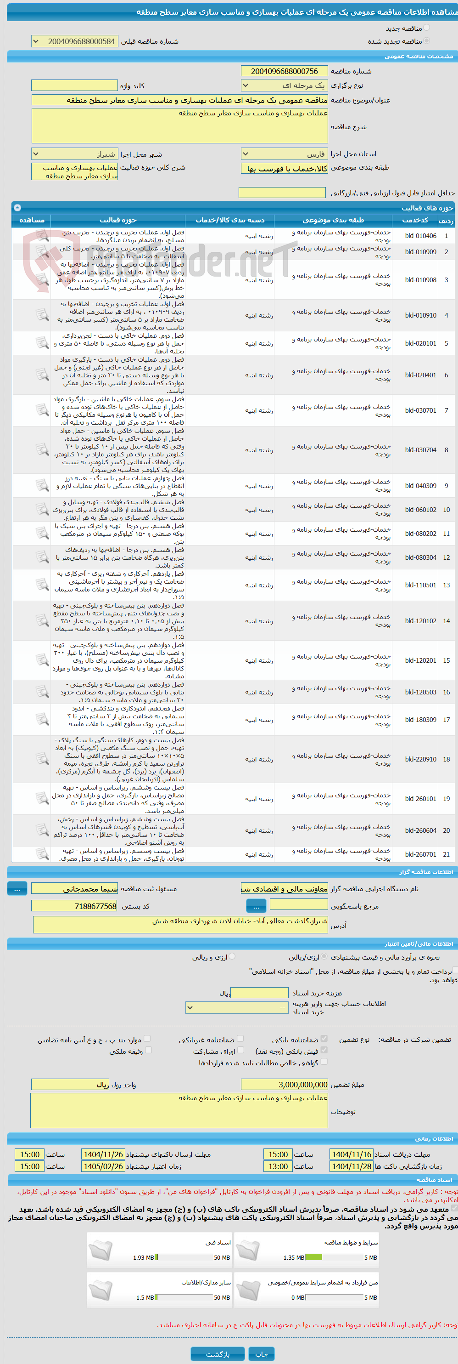
Task: Open view icon for row bld-080304
Action: (42, 557)
